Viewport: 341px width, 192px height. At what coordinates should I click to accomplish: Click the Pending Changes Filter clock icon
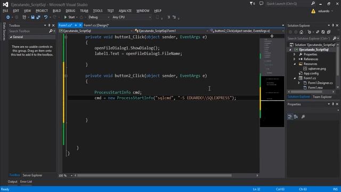(310, 32)
